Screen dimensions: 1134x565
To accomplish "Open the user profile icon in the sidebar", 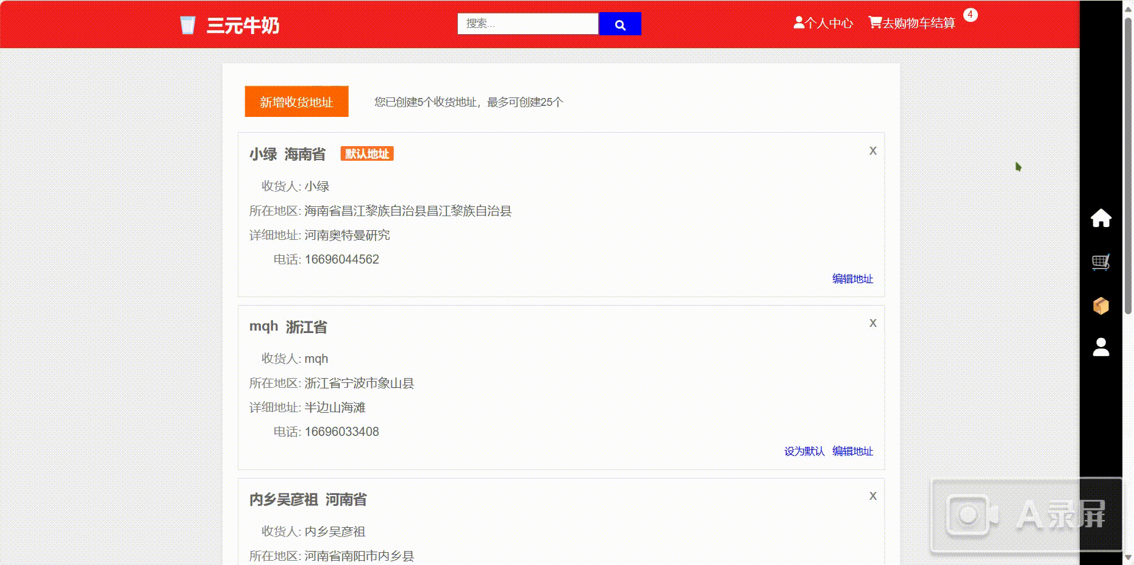I will click(x=1101, y=348).
